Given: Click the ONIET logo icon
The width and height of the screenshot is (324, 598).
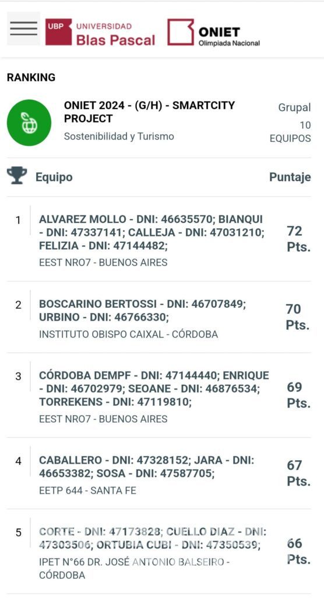Looking at the screenshot, I should [x=181, y=32].
